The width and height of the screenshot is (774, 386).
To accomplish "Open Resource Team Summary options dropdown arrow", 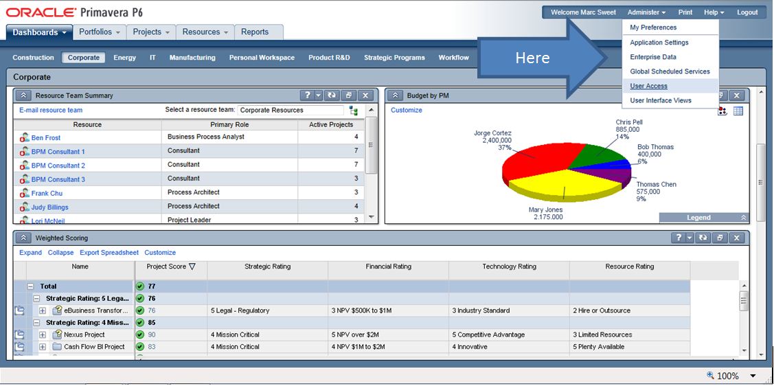I will tap(319, 95).
